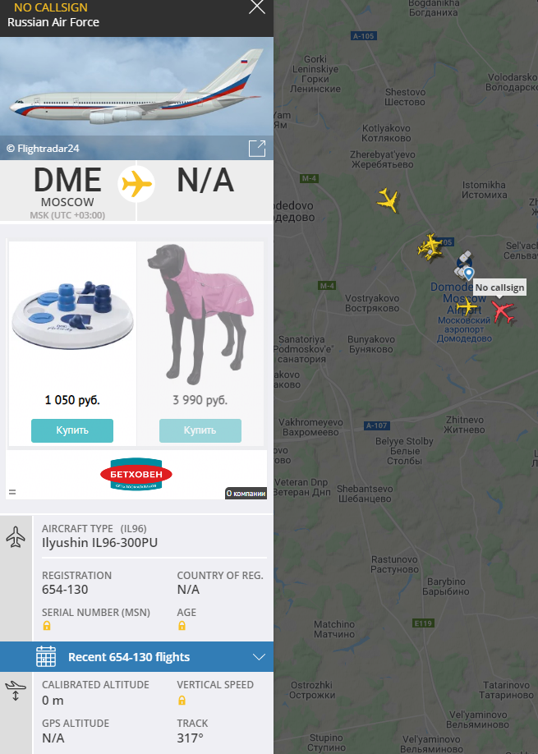Click the yellow plane near Zherebyat'yevo
This screenshot has height=754, width=538.
pos(388,200)
